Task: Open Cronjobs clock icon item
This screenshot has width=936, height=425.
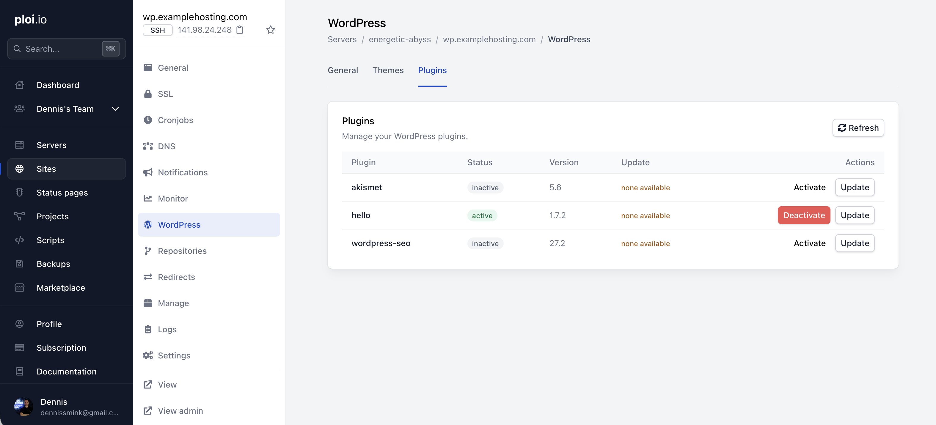Action: coord(147,120)
